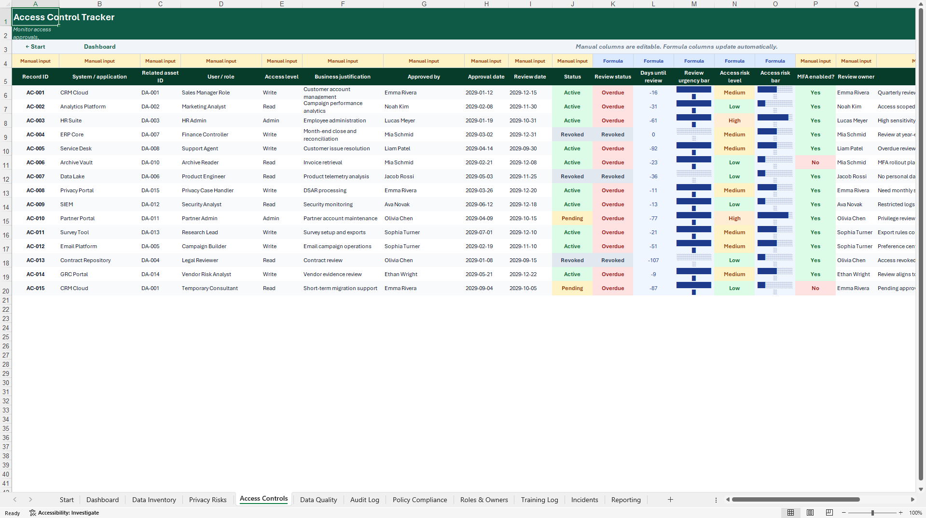Click the horizontal scrollbar right arrow
The image size is (926, 518).
912,500
